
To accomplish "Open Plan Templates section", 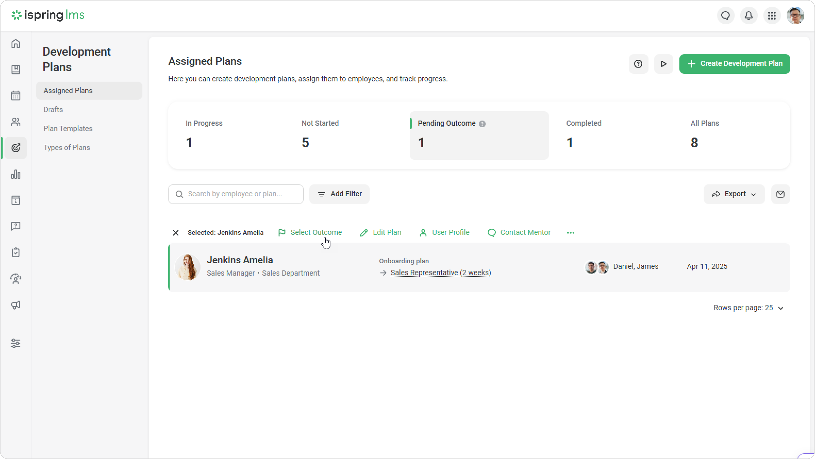I will point(68,128).
